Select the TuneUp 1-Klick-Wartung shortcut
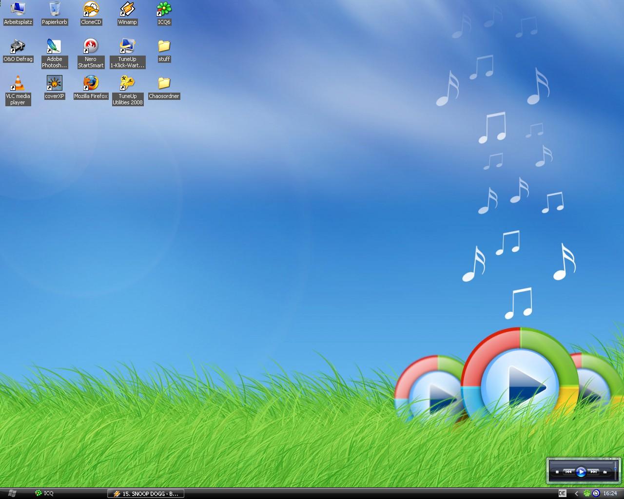 pyautogui.click(x=127, y=54)
